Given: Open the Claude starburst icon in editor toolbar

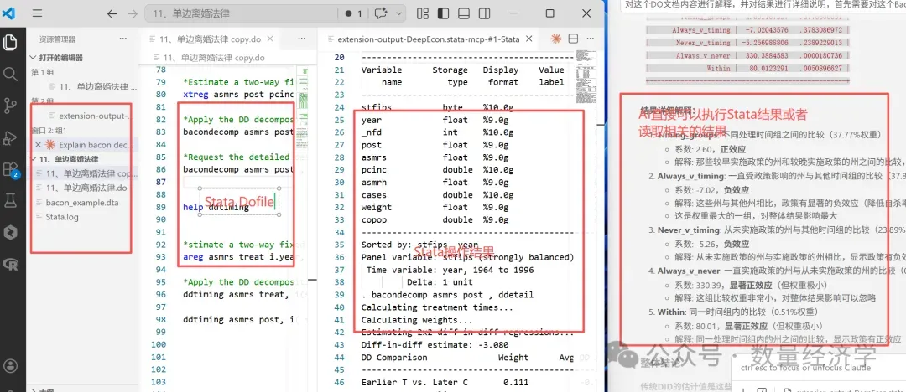Looking at the screenshot, I should coord(556,39).
